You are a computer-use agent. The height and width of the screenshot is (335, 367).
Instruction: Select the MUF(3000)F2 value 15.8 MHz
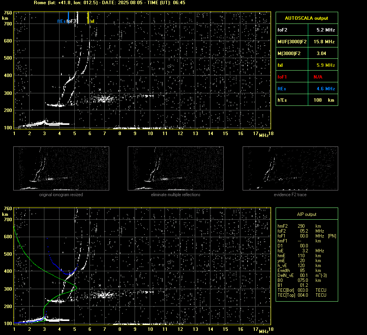324,42
